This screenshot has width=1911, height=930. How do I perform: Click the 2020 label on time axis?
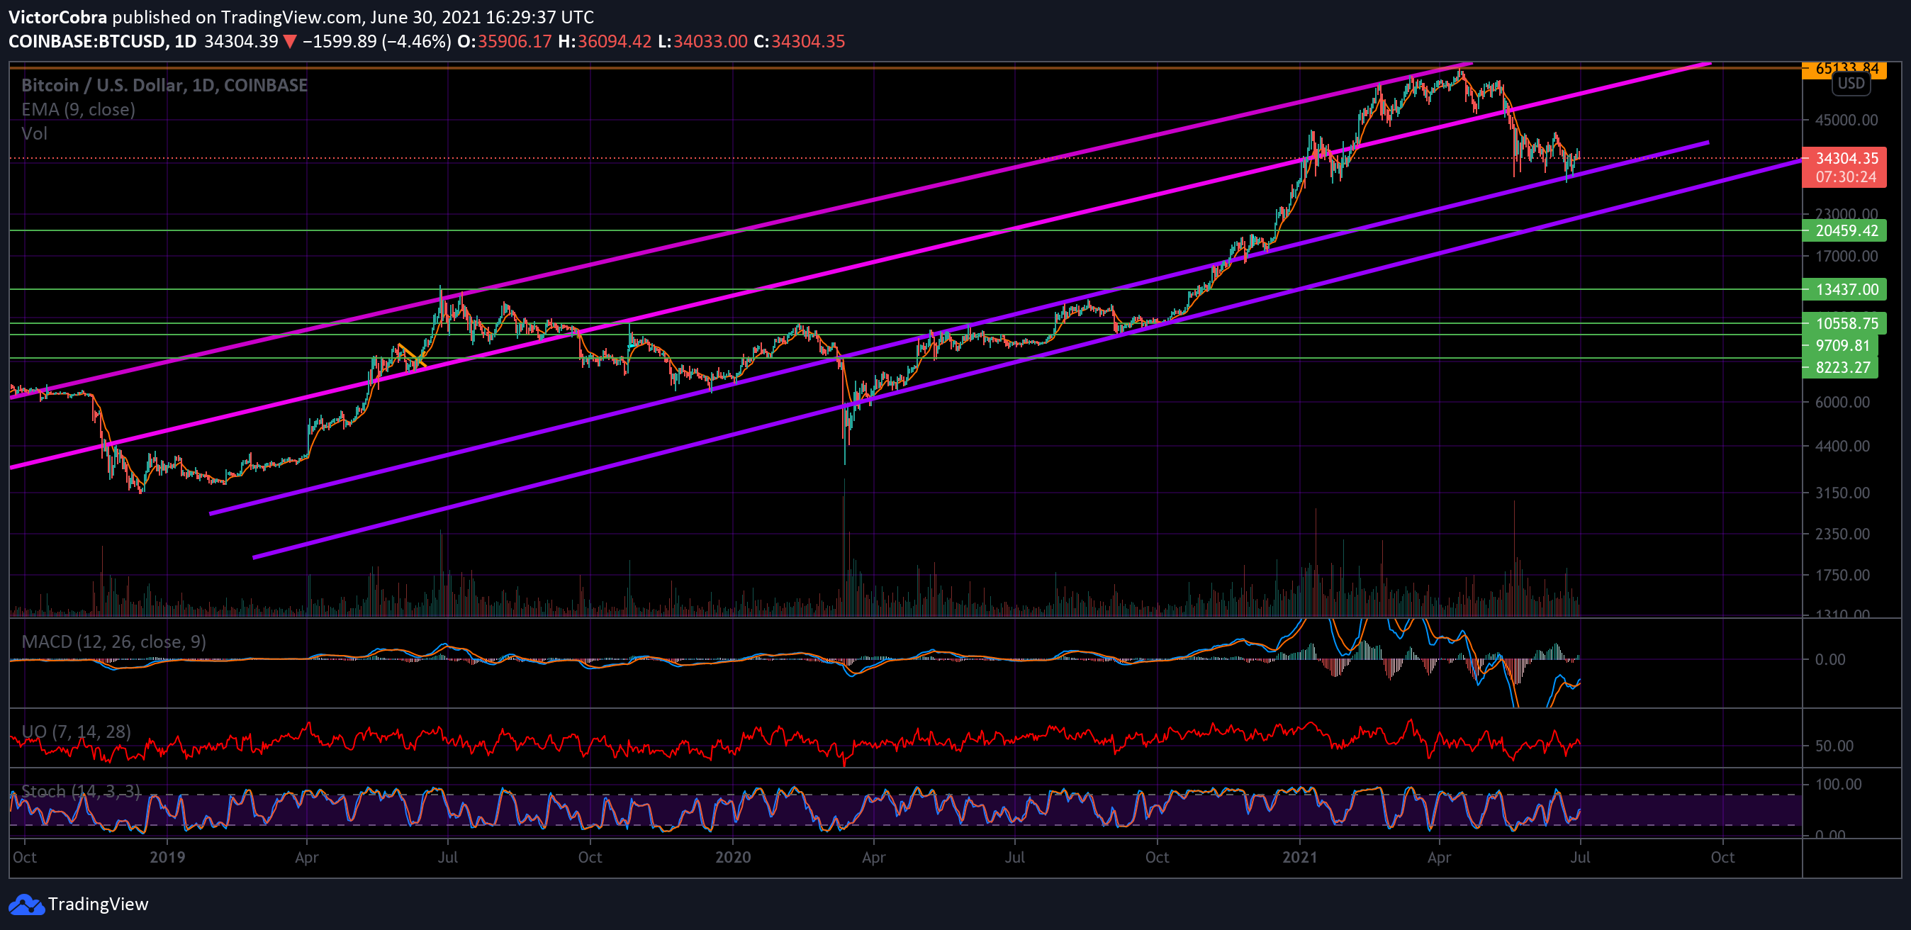tap(733, 857)
